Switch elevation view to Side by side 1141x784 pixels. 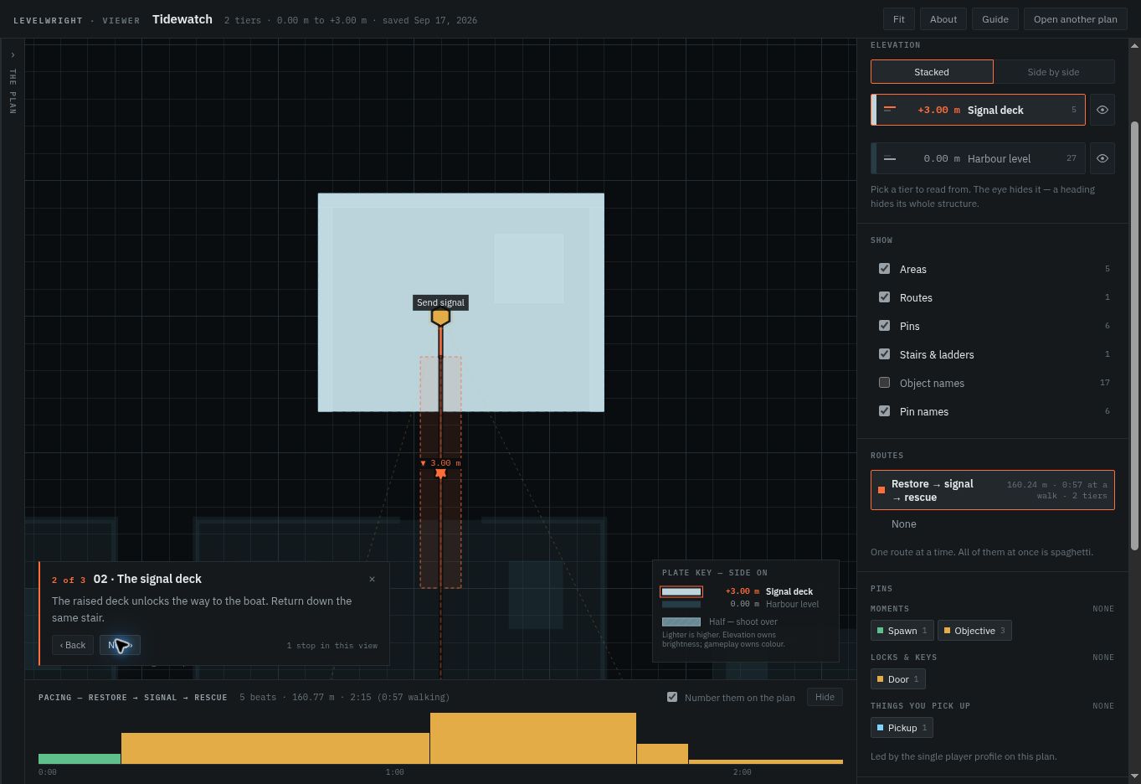click(1053, 72)
